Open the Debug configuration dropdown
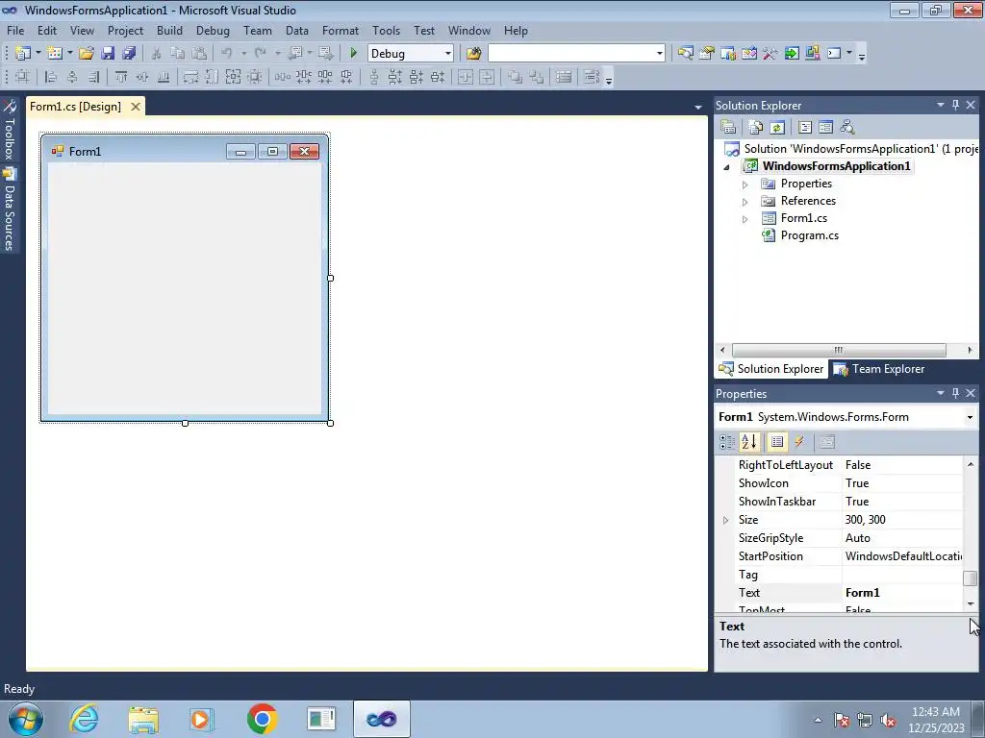Viewport: 985px width, 738px height. (448, 54)
